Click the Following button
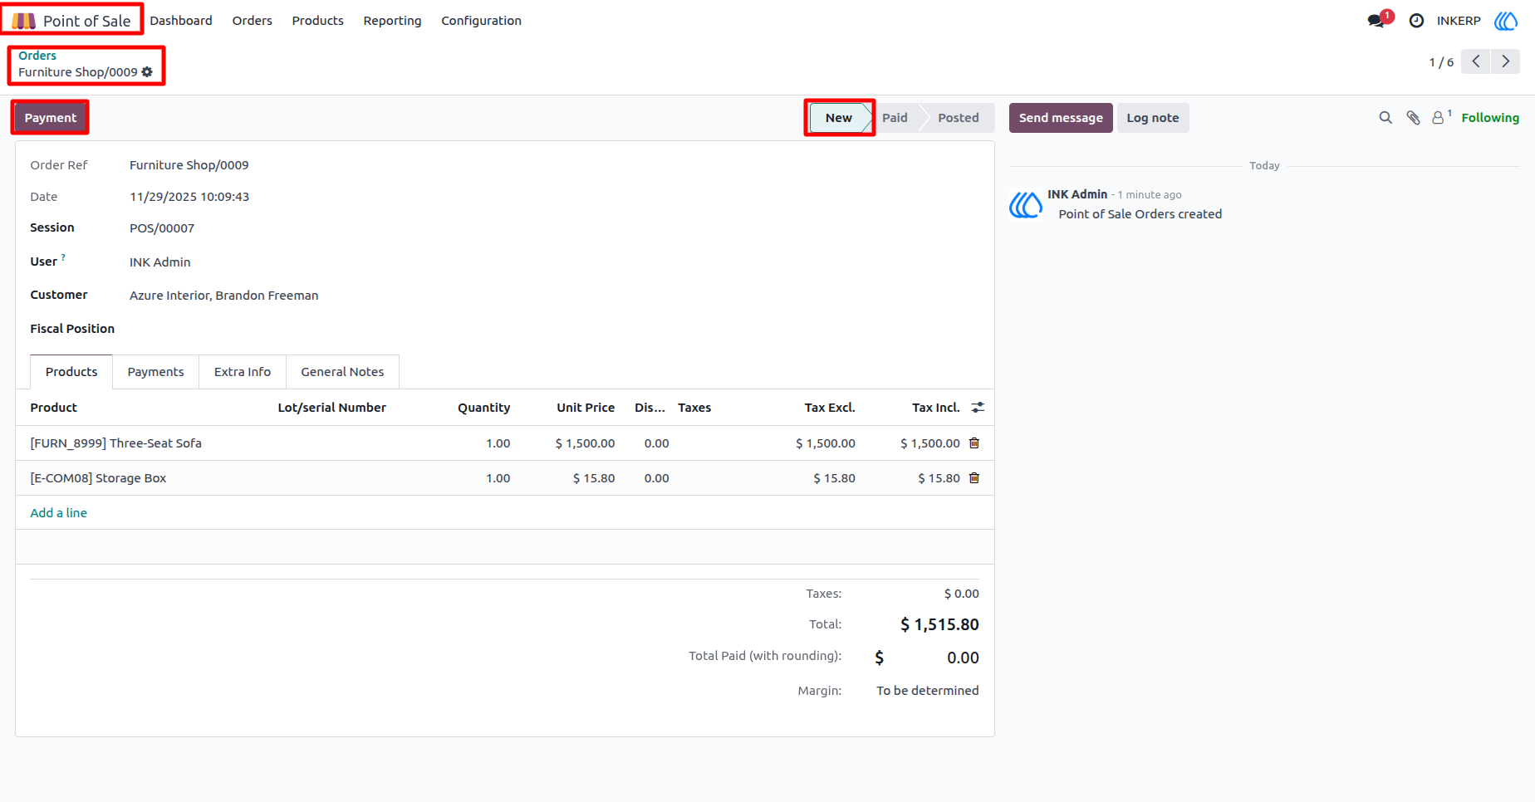 1490,118
